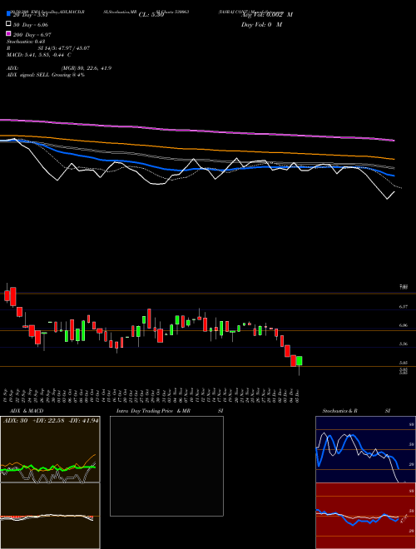Image resolution: width=416 pixels, height=549 pixels.
Task: Click the 'ADX signal: SELL Growing' text
Action: pos(38,75)
